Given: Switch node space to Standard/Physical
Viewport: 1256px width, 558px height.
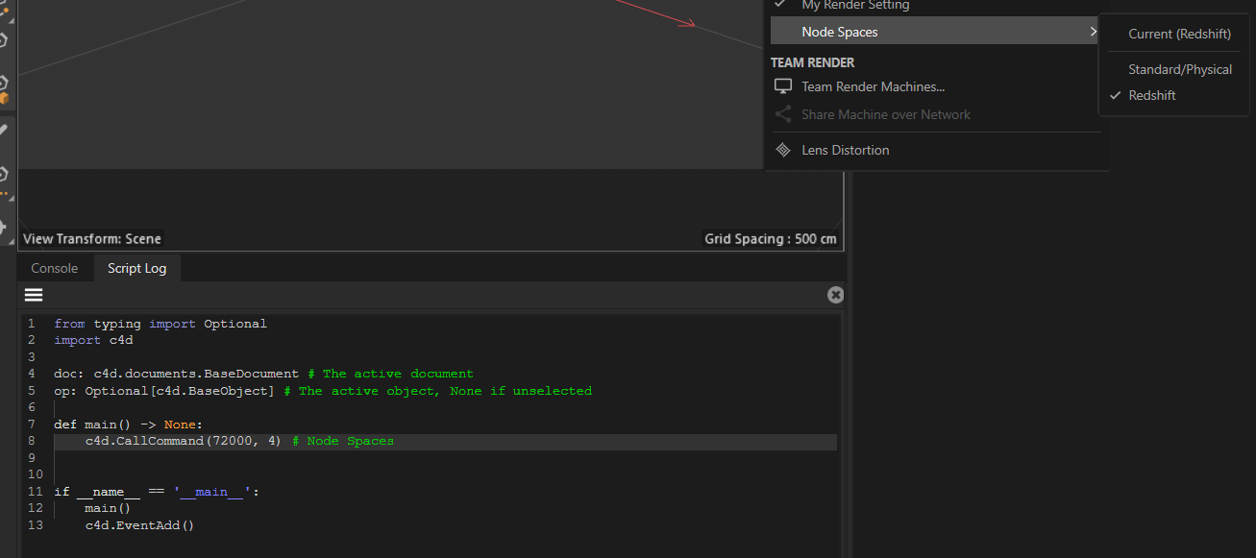Looking at the screenshot, I should click(1179, 69).
